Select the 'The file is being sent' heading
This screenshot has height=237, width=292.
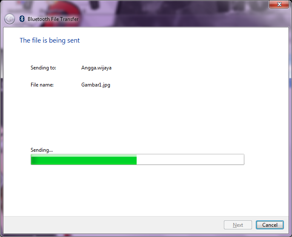click(50, 40)
